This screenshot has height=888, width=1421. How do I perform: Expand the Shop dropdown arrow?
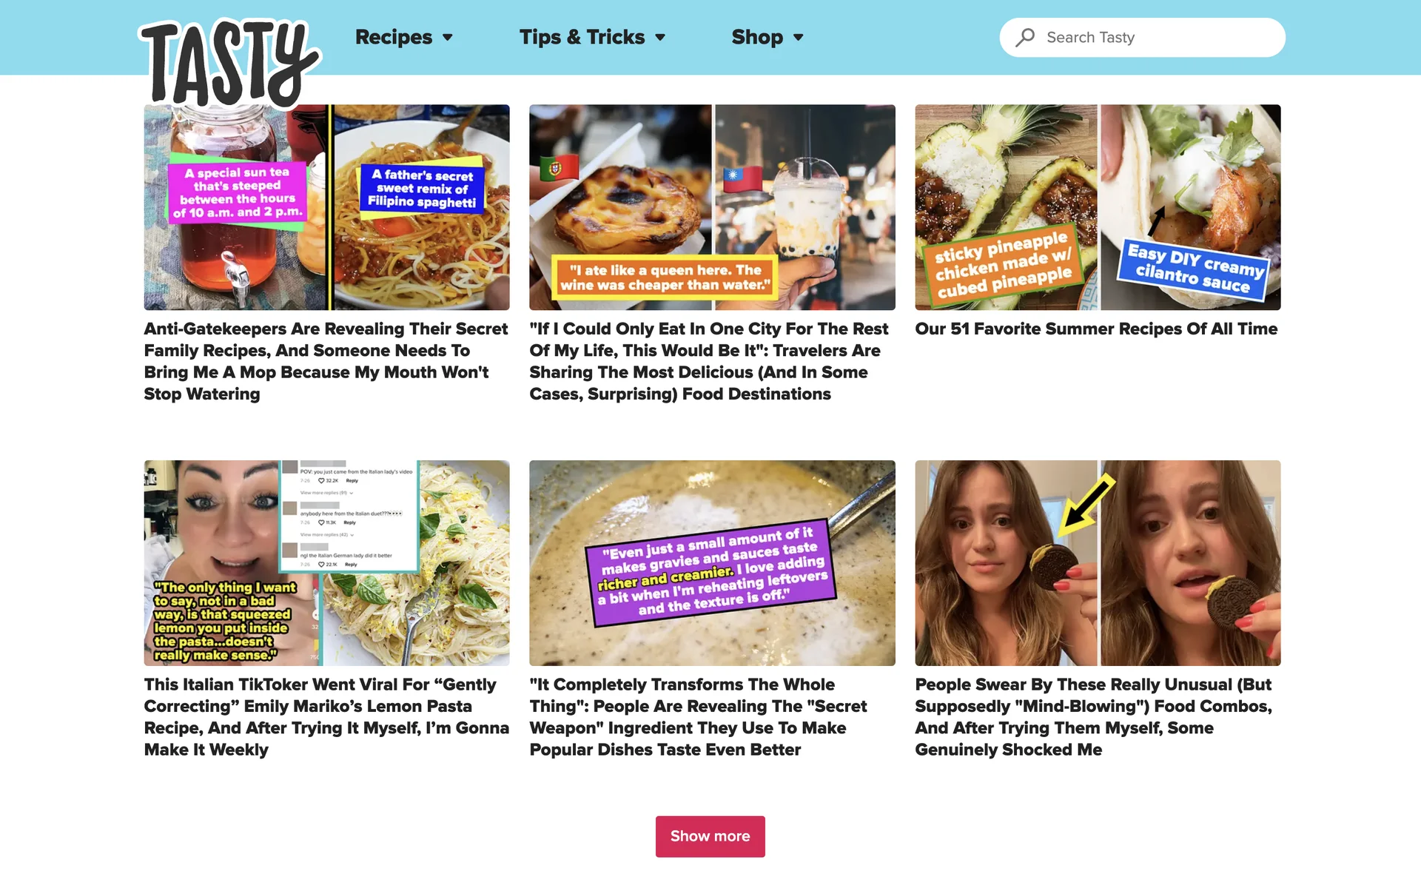click(798, 38)
